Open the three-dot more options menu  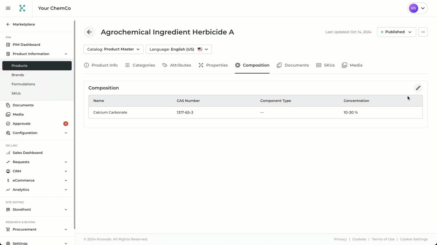(423, 32)
